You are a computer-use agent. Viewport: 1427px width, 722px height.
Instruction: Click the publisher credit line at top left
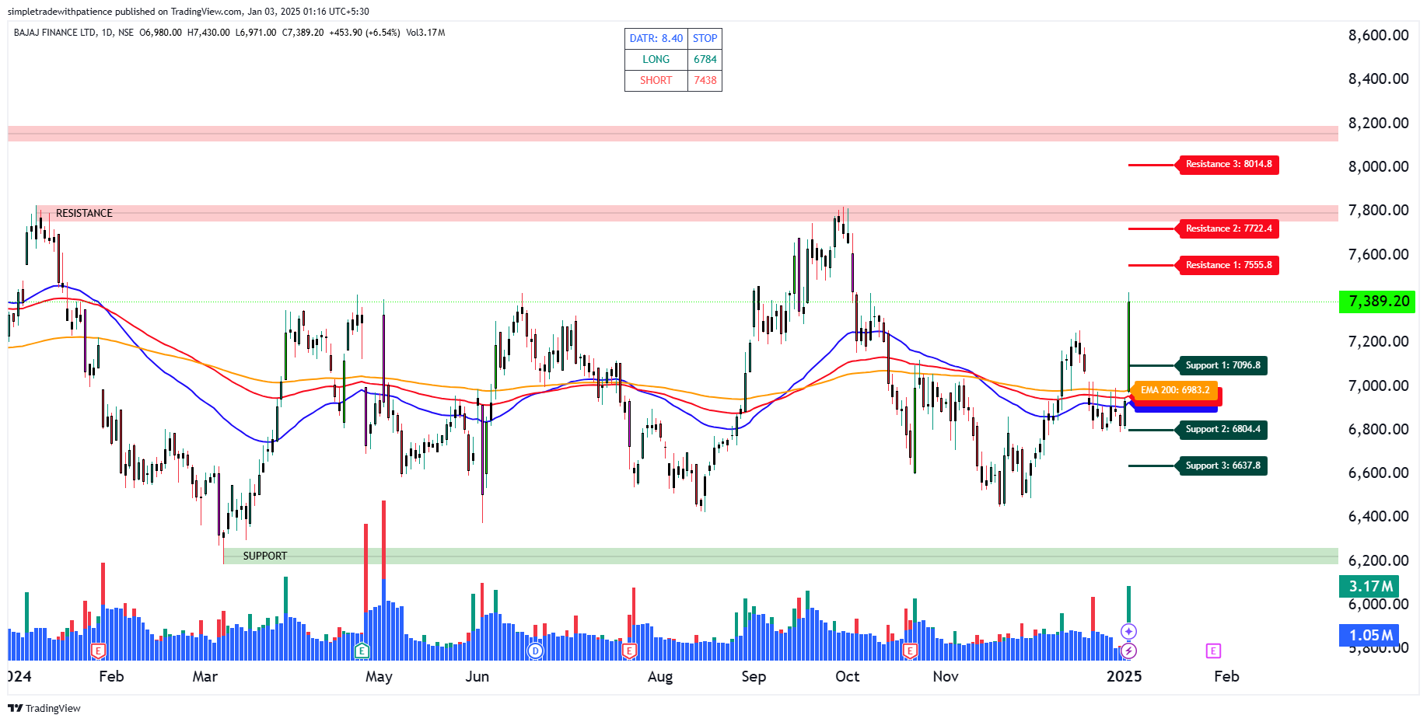(188, 12)
